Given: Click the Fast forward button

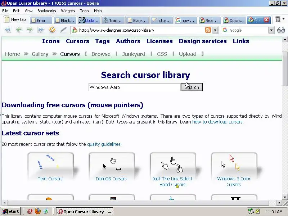Looking at the screenshot, I should [x=41, y=30].
